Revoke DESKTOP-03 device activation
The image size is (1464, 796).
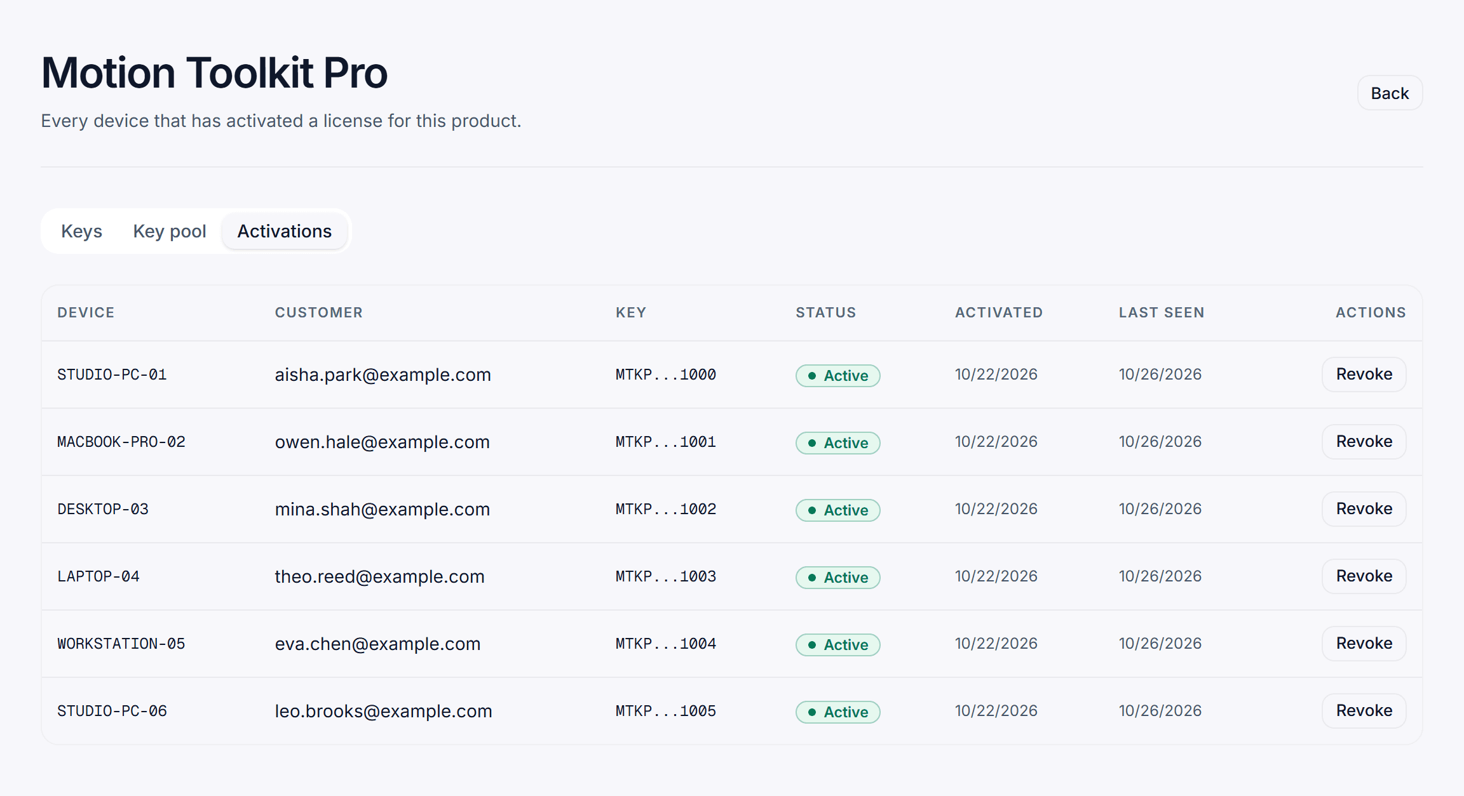click(x=1364, y=509)
